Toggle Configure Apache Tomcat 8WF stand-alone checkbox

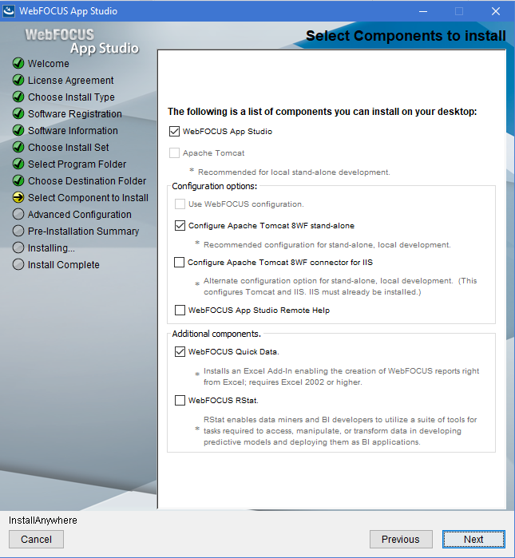(180, 226)
